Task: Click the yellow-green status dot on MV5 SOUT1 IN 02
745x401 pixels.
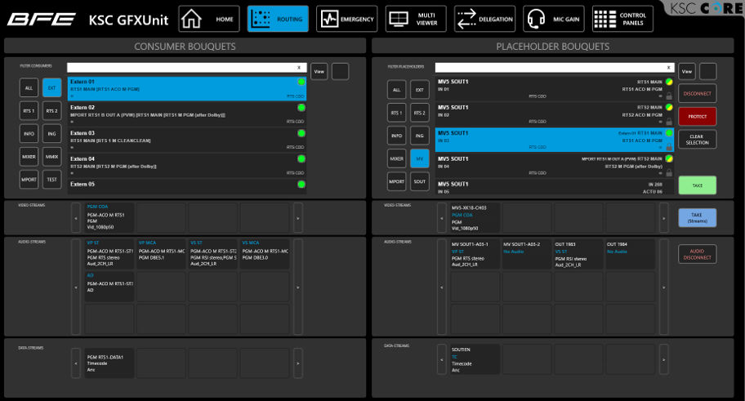Action: point(669,107)
